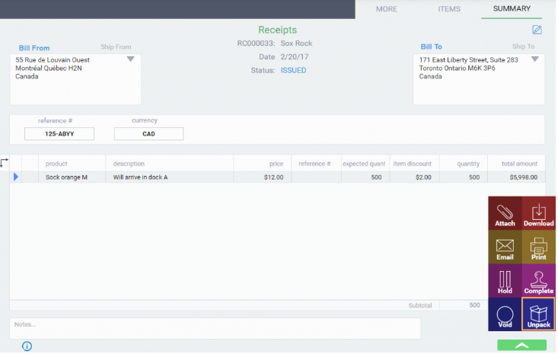Image resolution: width=558 pixels, height=354 pixels.
Task: Select the Bill To label
Action: tap(433, 47)
